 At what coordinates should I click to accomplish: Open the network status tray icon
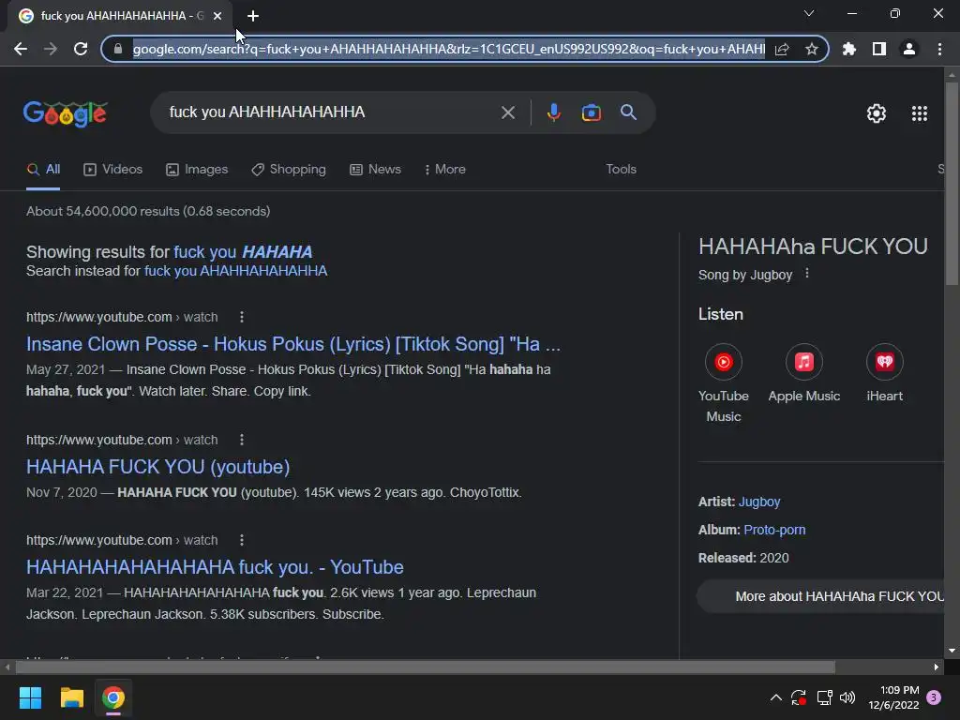pyautogui.click(x=825, y=697)
